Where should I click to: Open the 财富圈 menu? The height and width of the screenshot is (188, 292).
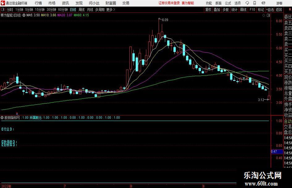click(111, 3)
